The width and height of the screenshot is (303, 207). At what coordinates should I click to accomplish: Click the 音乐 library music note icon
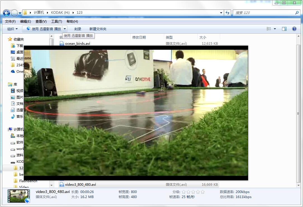pos(13,116)
